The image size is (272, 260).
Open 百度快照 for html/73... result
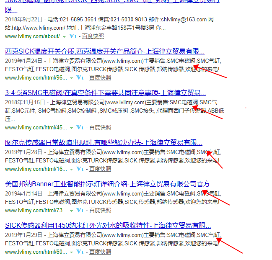[100, 211]
